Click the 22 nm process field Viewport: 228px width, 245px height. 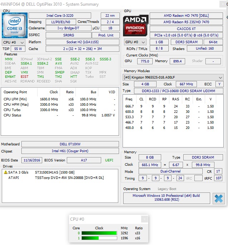110,16
